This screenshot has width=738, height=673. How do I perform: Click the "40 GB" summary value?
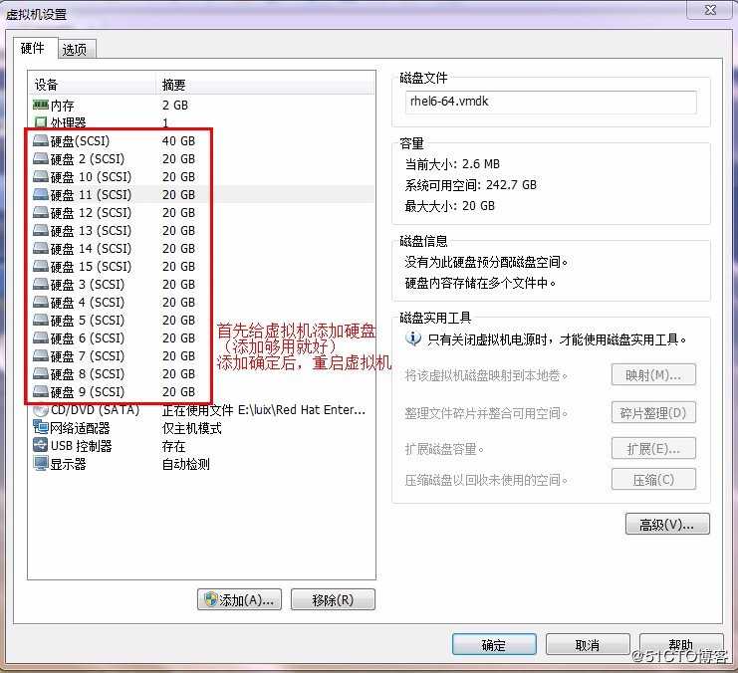(178, 140)
